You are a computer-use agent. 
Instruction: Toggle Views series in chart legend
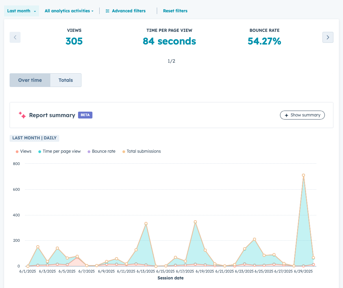[x=23, y=151]
